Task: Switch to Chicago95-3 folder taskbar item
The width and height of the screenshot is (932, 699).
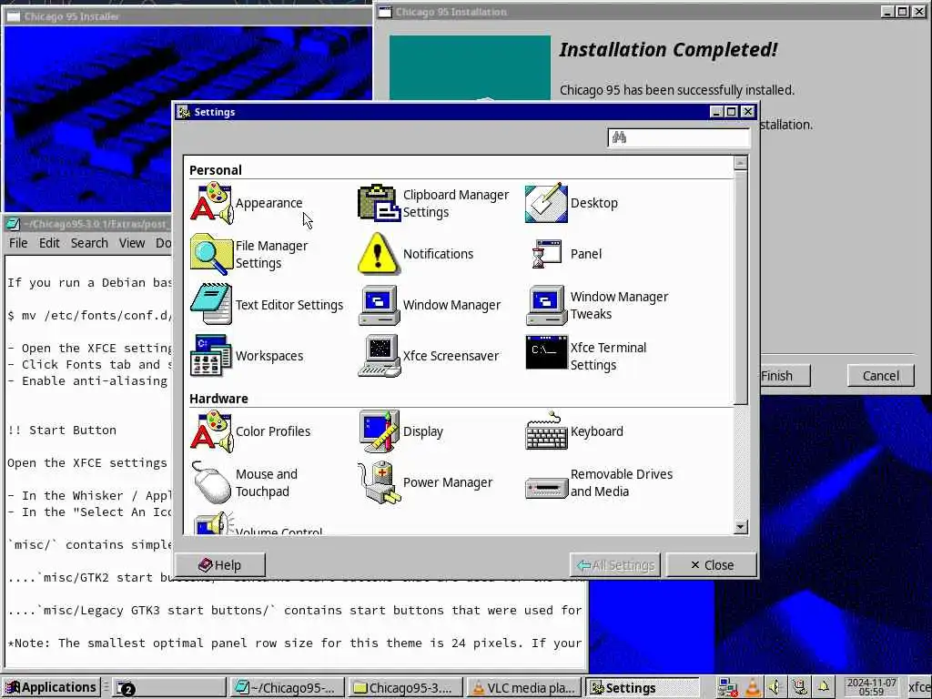Action: [x=407, y=688]
